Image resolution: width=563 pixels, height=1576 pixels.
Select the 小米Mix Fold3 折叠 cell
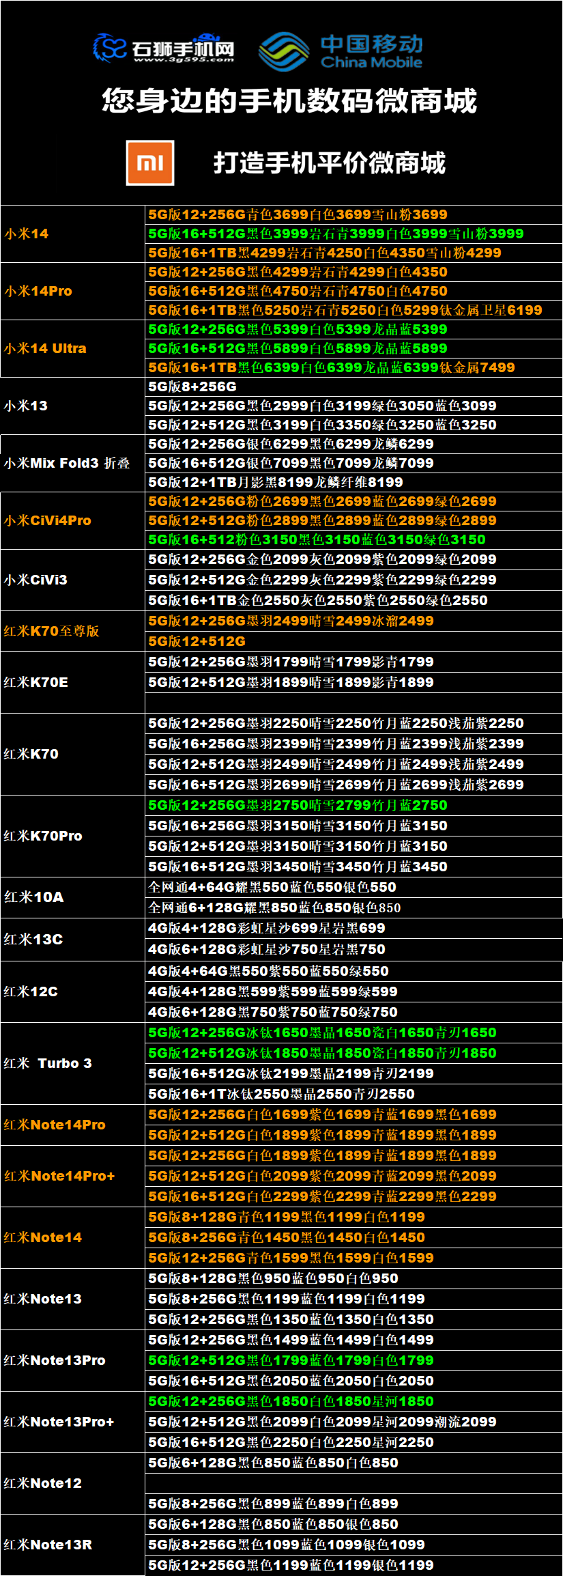pos(72,463)
